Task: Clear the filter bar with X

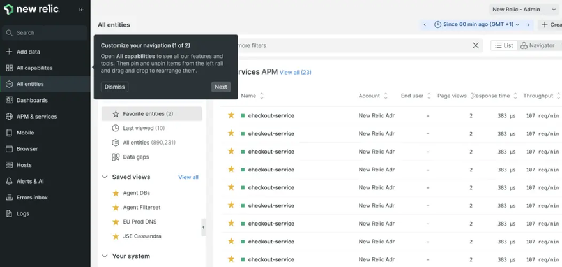Action: [475, 45]
